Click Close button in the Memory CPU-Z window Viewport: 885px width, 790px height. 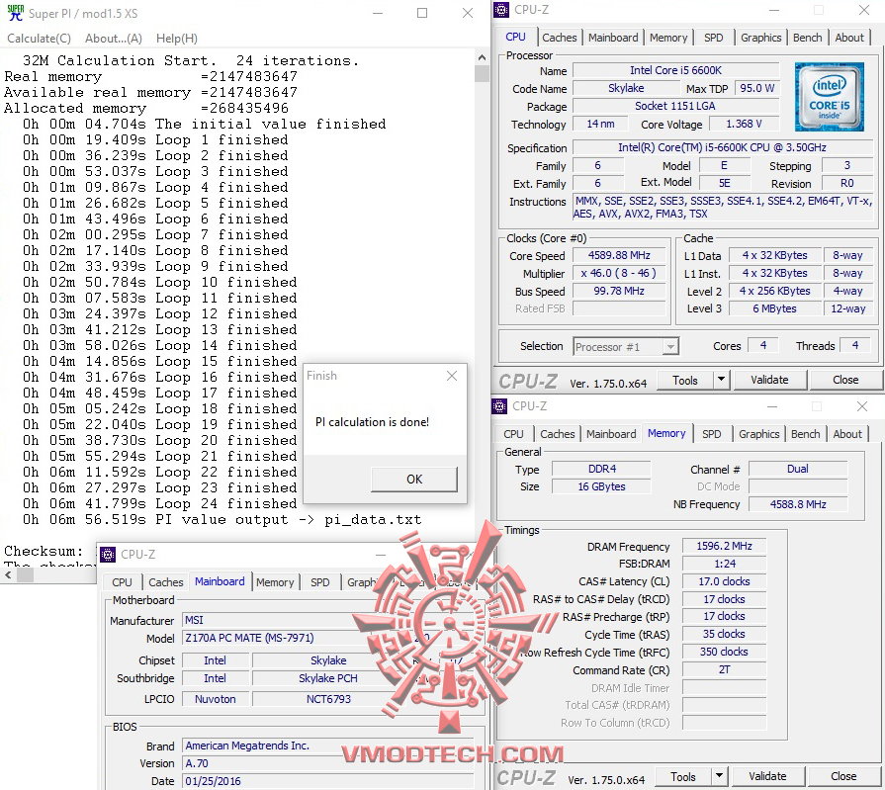843,777
